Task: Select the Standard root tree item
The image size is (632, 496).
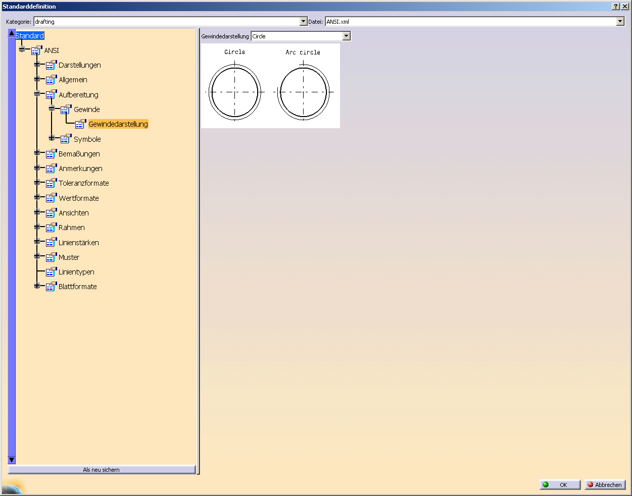Action: coord(30,36)
